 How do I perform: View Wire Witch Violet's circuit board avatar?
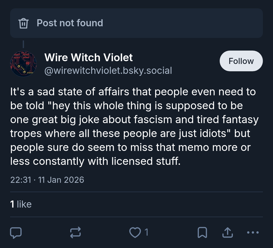(x=24, y=64)
